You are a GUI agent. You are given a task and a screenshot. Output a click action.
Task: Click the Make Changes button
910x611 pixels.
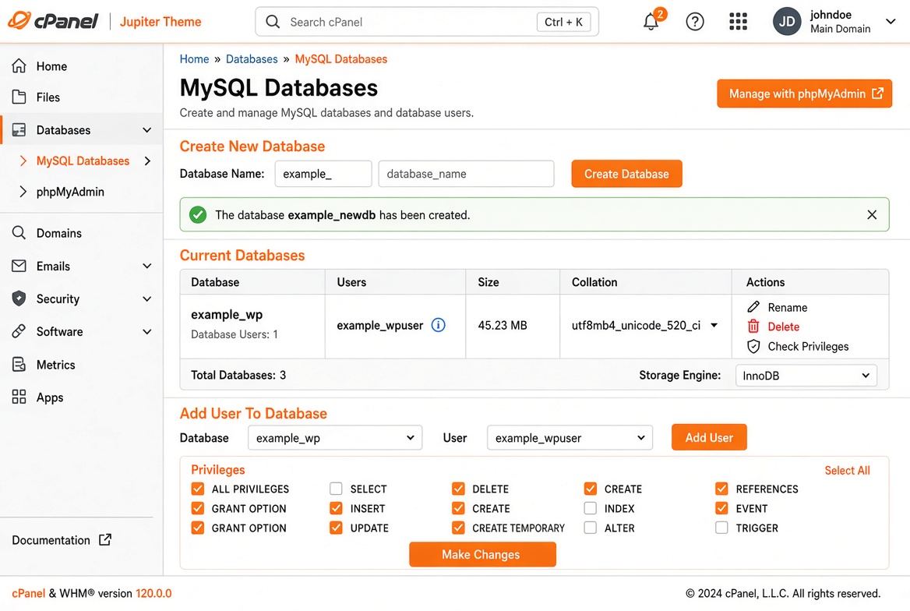[482, 554]
